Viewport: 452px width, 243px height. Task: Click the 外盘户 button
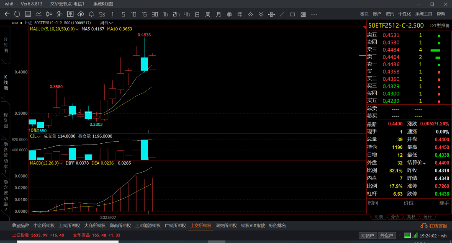[x=387, y=235]
